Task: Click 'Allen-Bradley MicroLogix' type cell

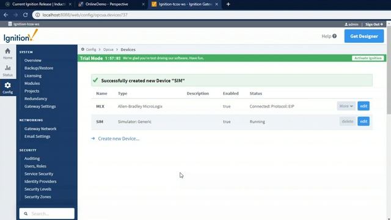Action: point(140,106)
